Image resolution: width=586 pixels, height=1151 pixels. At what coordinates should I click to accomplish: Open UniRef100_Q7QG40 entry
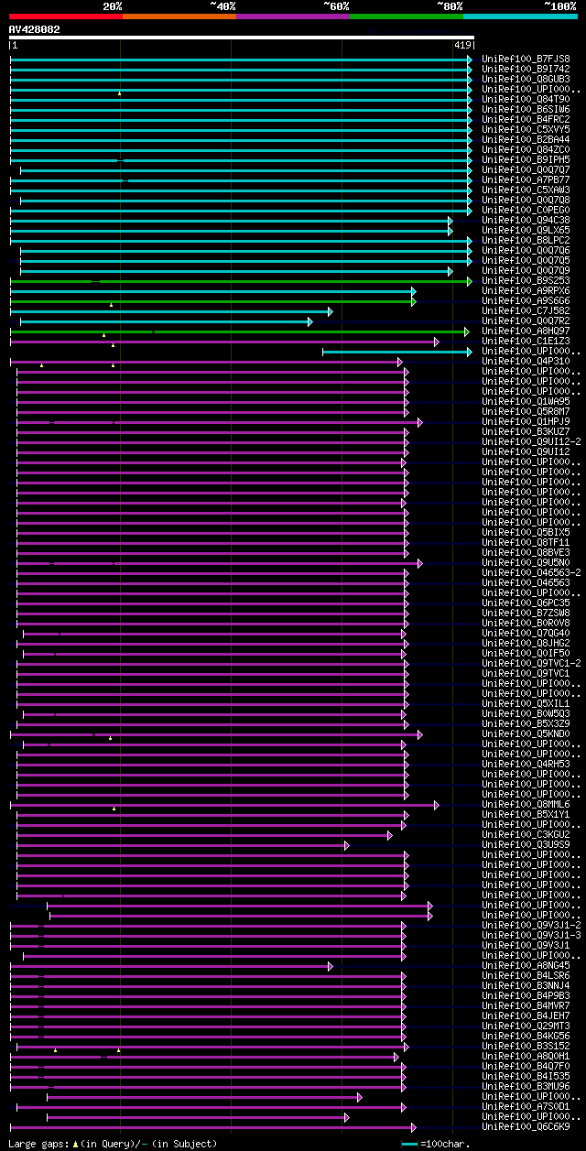526,633
